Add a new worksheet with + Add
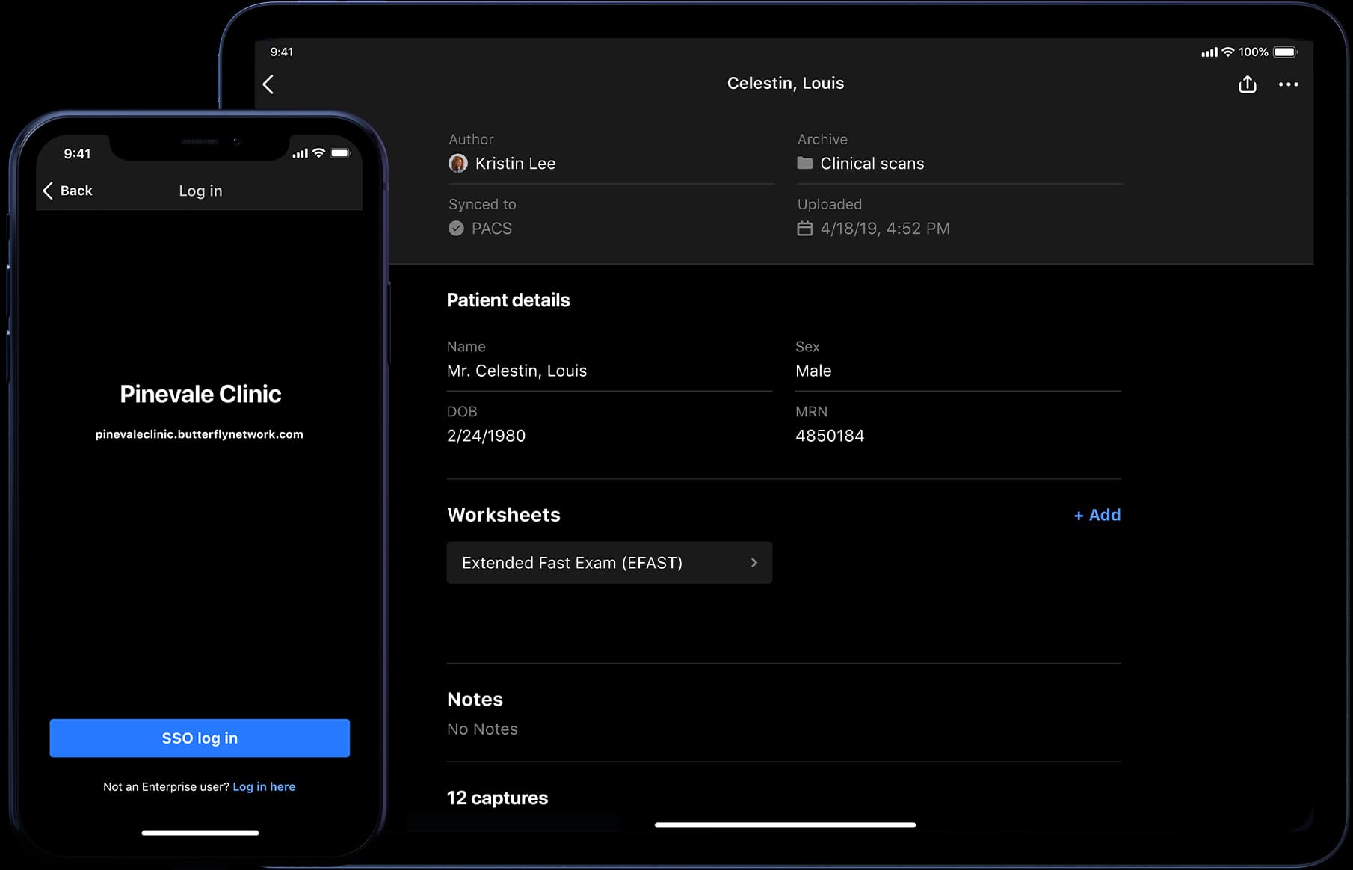The image size is (1353, 870). [1097, 515]
